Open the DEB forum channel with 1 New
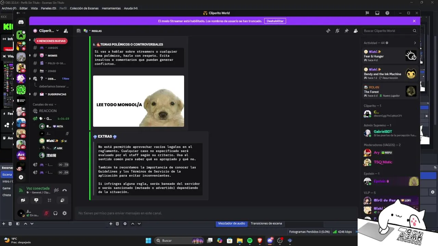Screen dimensions: 438x246 51,79
